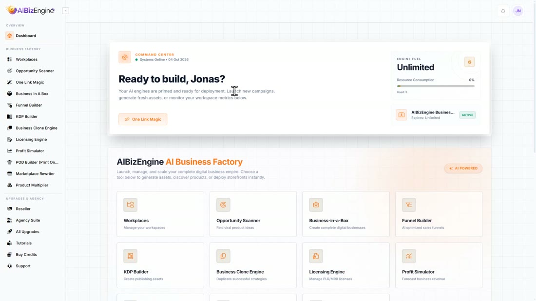536x301 pixels.
Task: Open the Funnel Builder card title
Action: (x=417, y=221)
